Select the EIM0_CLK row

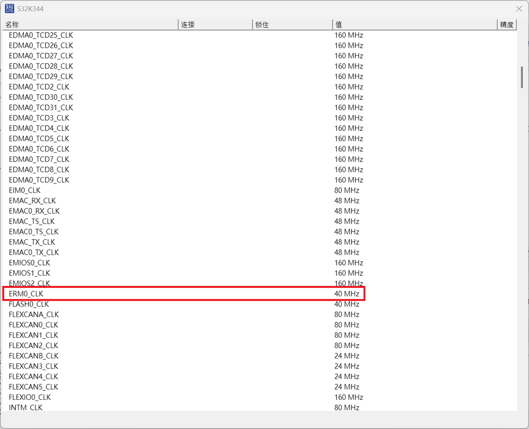260,190
